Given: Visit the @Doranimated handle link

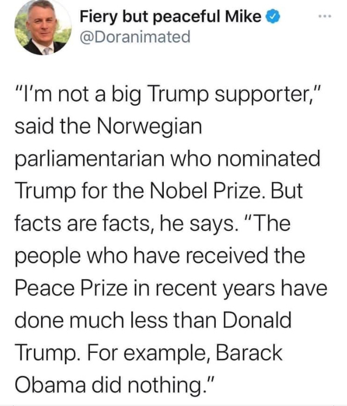Looking at the screenshot, I should click(135, 37).
